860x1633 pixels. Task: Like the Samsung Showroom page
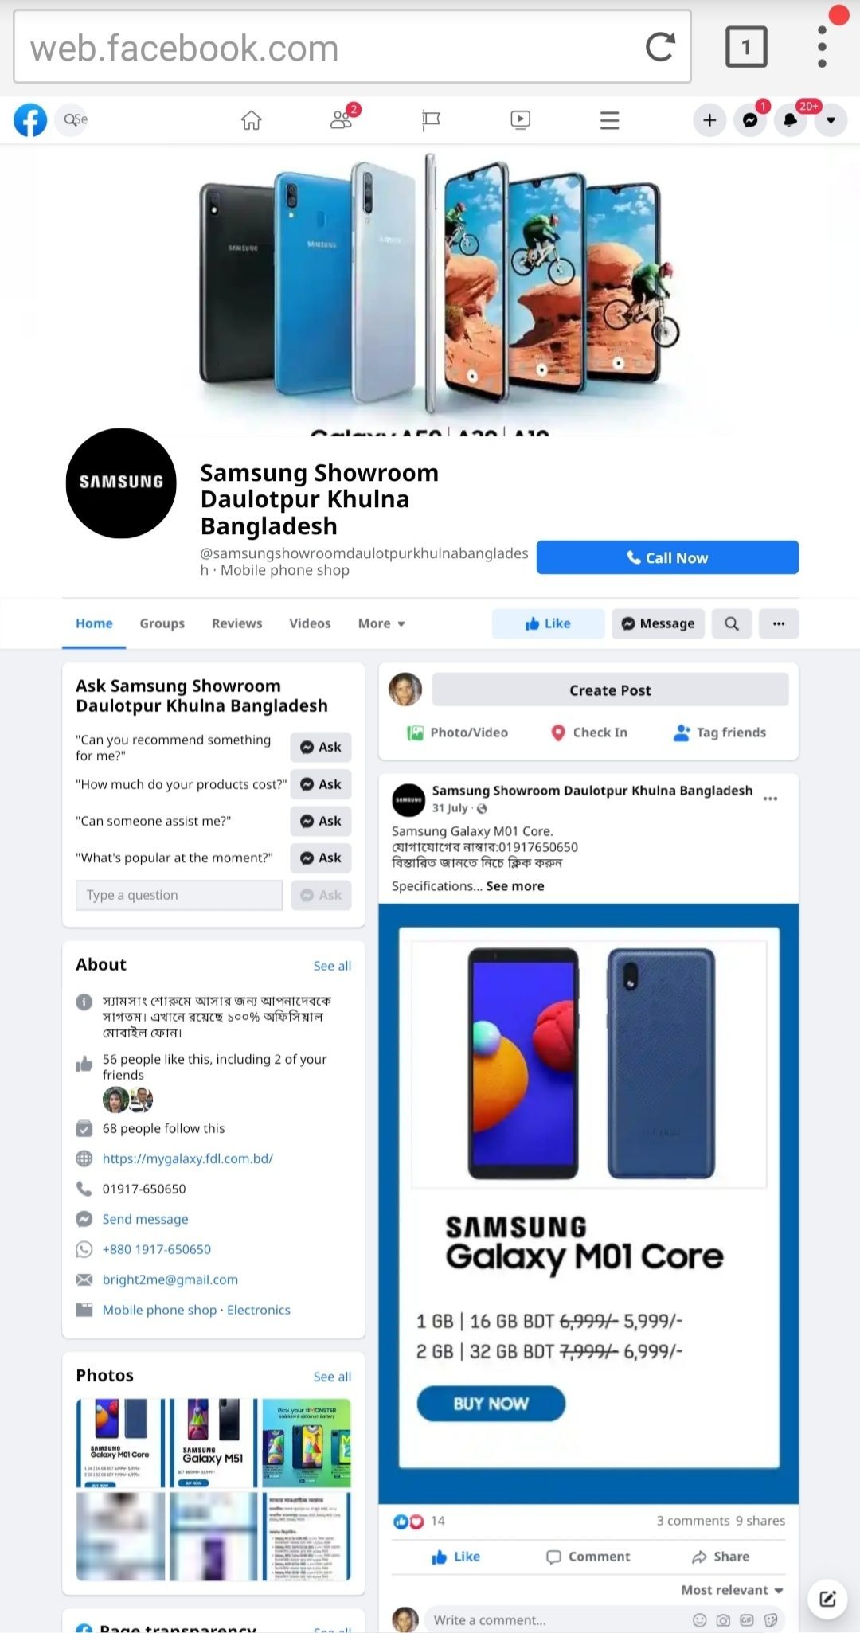548,623
